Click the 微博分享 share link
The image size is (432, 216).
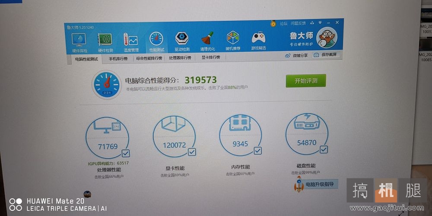click(x=300, y=55)
